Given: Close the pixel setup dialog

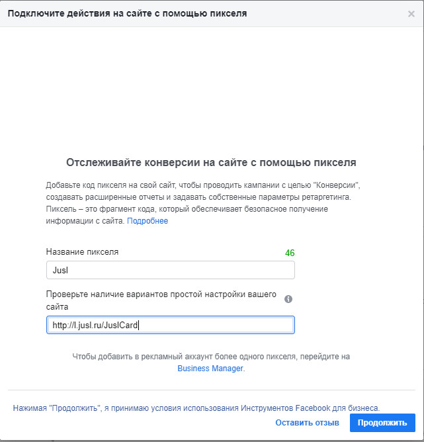Looking at the screenshot, I should [411, 13].
